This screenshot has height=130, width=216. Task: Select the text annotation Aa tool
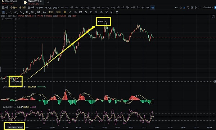pos(44,12)
